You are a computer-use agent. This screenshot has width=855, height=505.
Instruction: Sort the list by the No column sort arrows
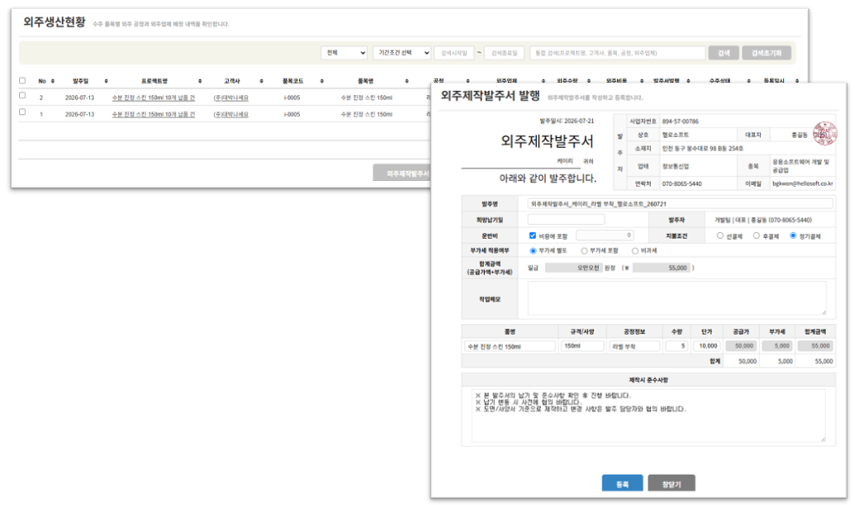click(53, 81)
